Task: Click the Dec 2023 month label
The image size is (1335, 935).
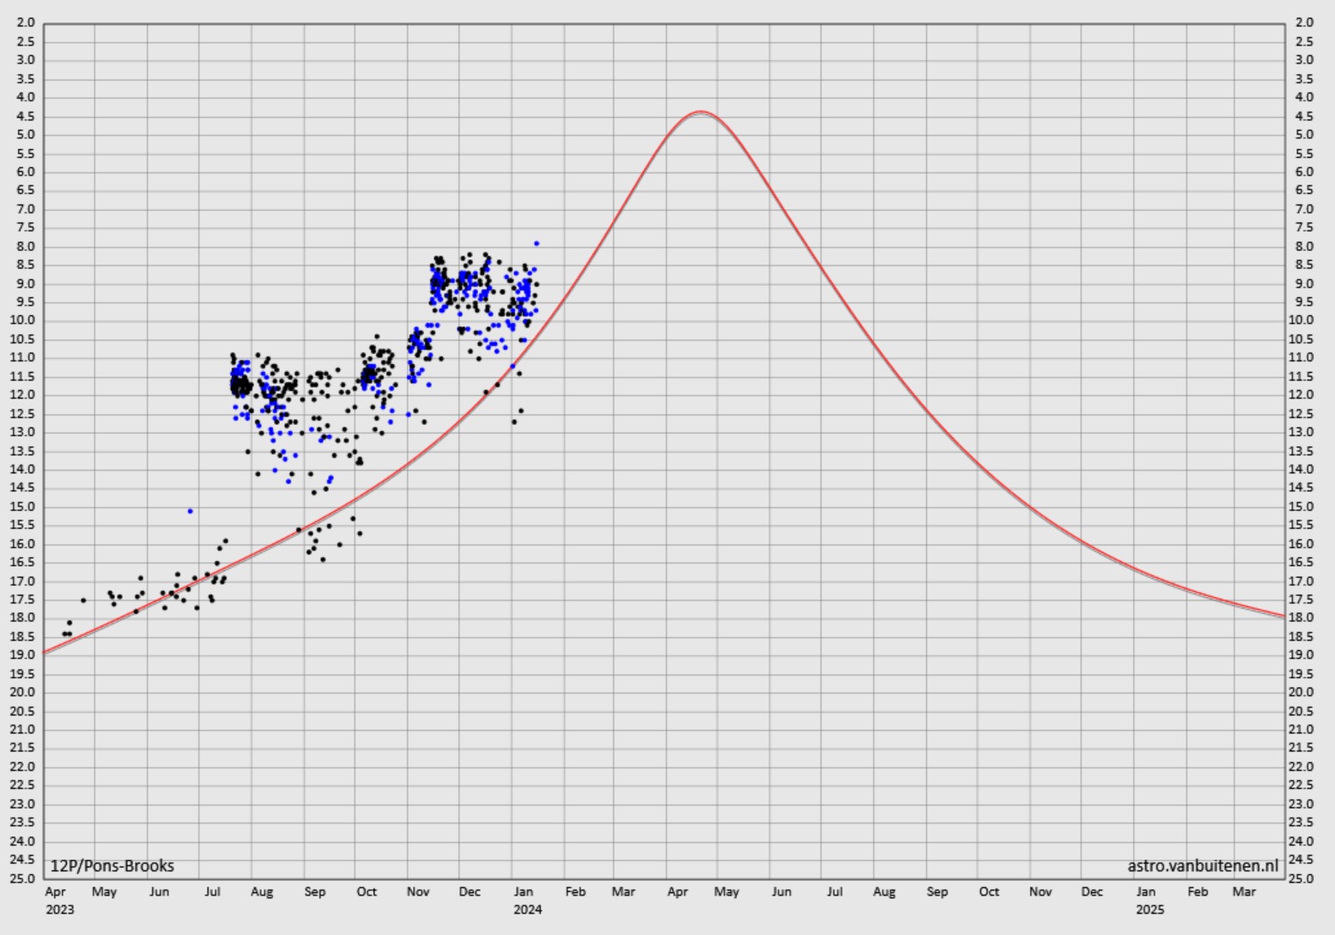Action: coord(470,892)
